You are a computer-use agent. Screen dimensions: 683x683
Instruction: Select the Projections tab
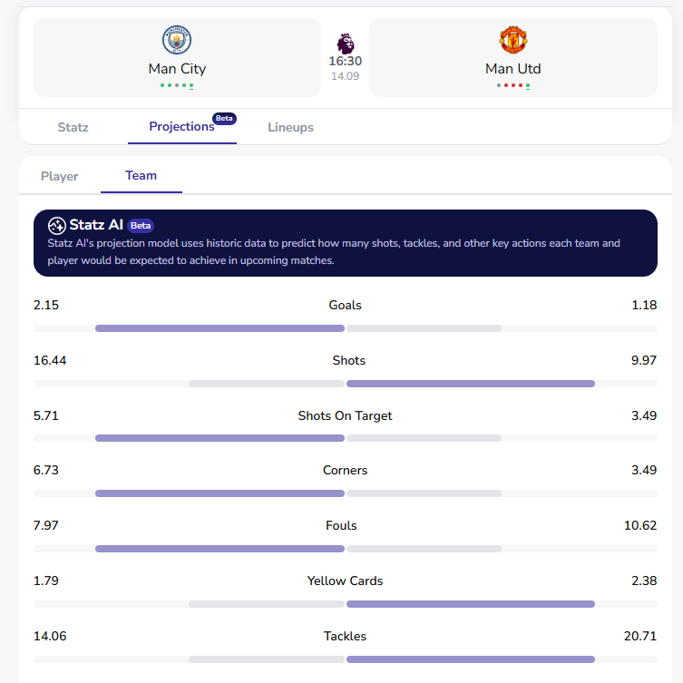[181, 127]
